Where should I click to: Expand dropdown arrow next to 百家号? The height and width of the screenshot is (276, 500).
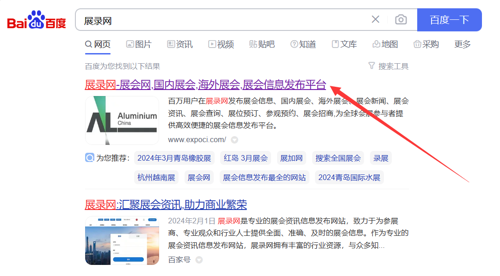(199, 260)
